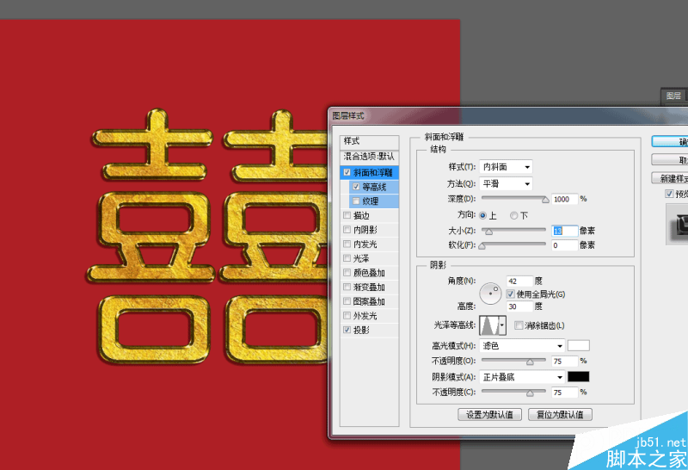688x470 pixels.
Task: Click 设置为默认值 button
Action: click(489, 414)
